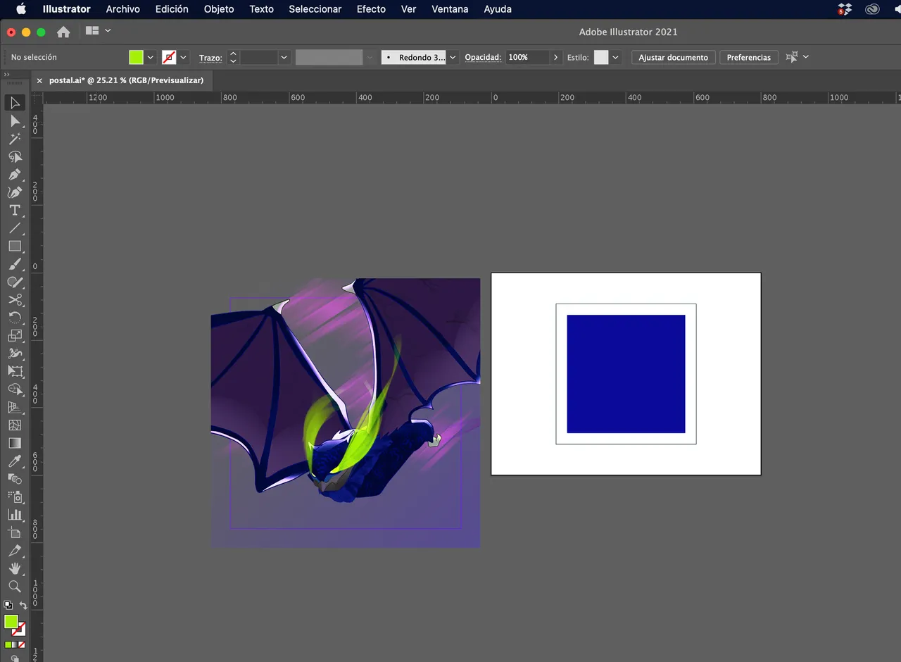Select the Scale tool
Screen dimensions: 901x662
(x=14, y=336)
